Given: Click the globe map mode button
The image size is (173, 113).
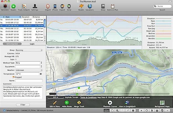Looking at the screenshot, I should pyautogui.click(x=162, y=111).
